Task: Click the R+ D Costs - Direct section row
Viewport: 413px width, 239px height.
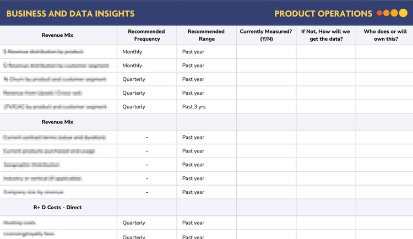Action: pos(57,207)
